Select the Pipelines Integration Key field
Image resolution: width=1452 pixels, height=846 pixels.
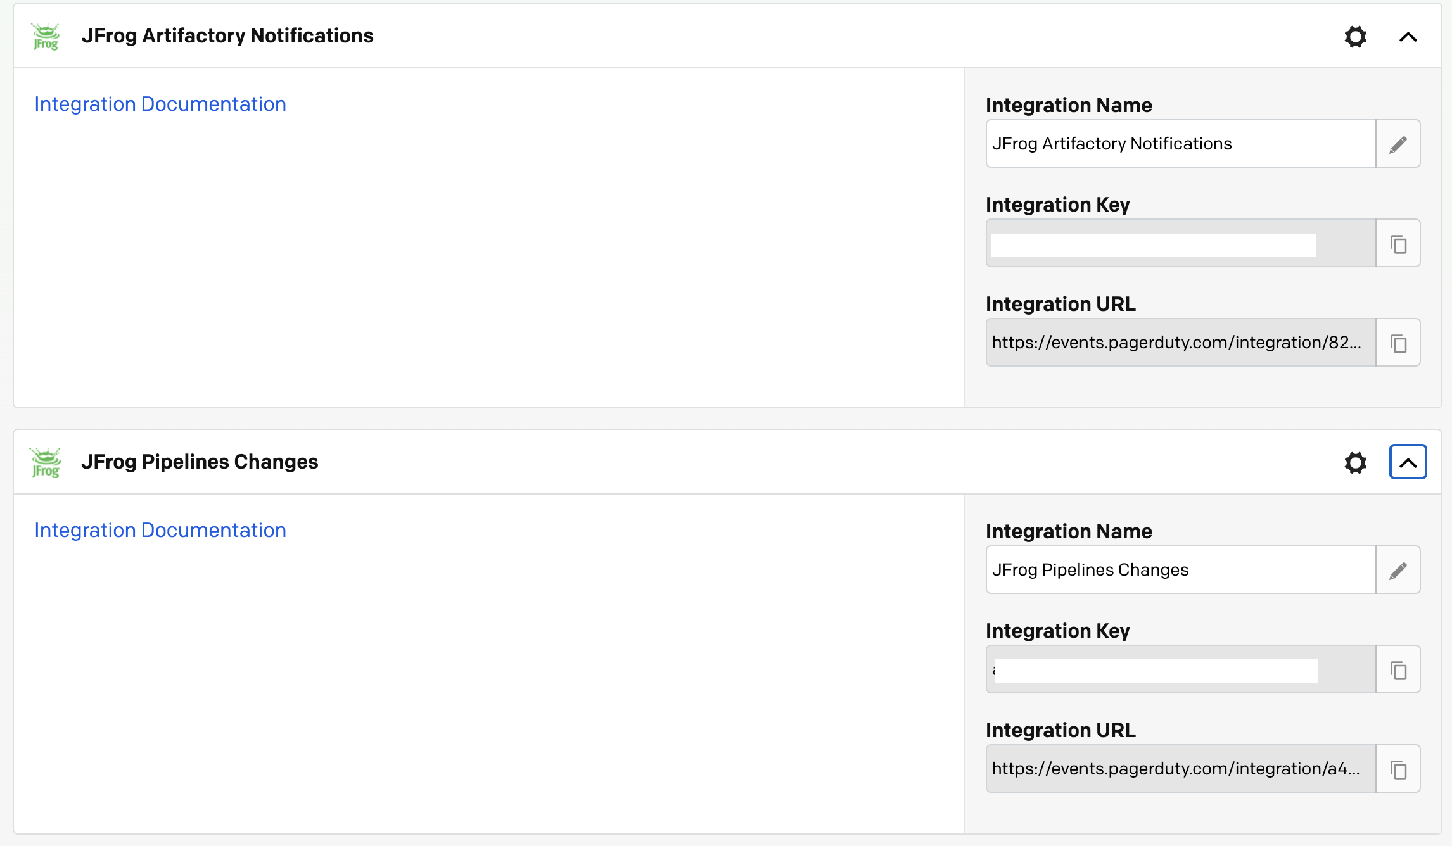[x=1181, y=669]
